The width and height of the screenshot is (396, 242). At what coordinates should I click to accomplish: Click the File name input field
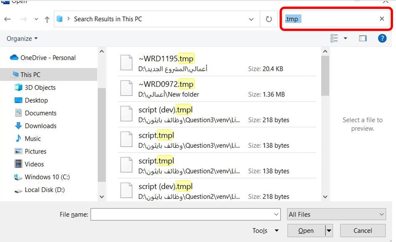tap(186, 214)
